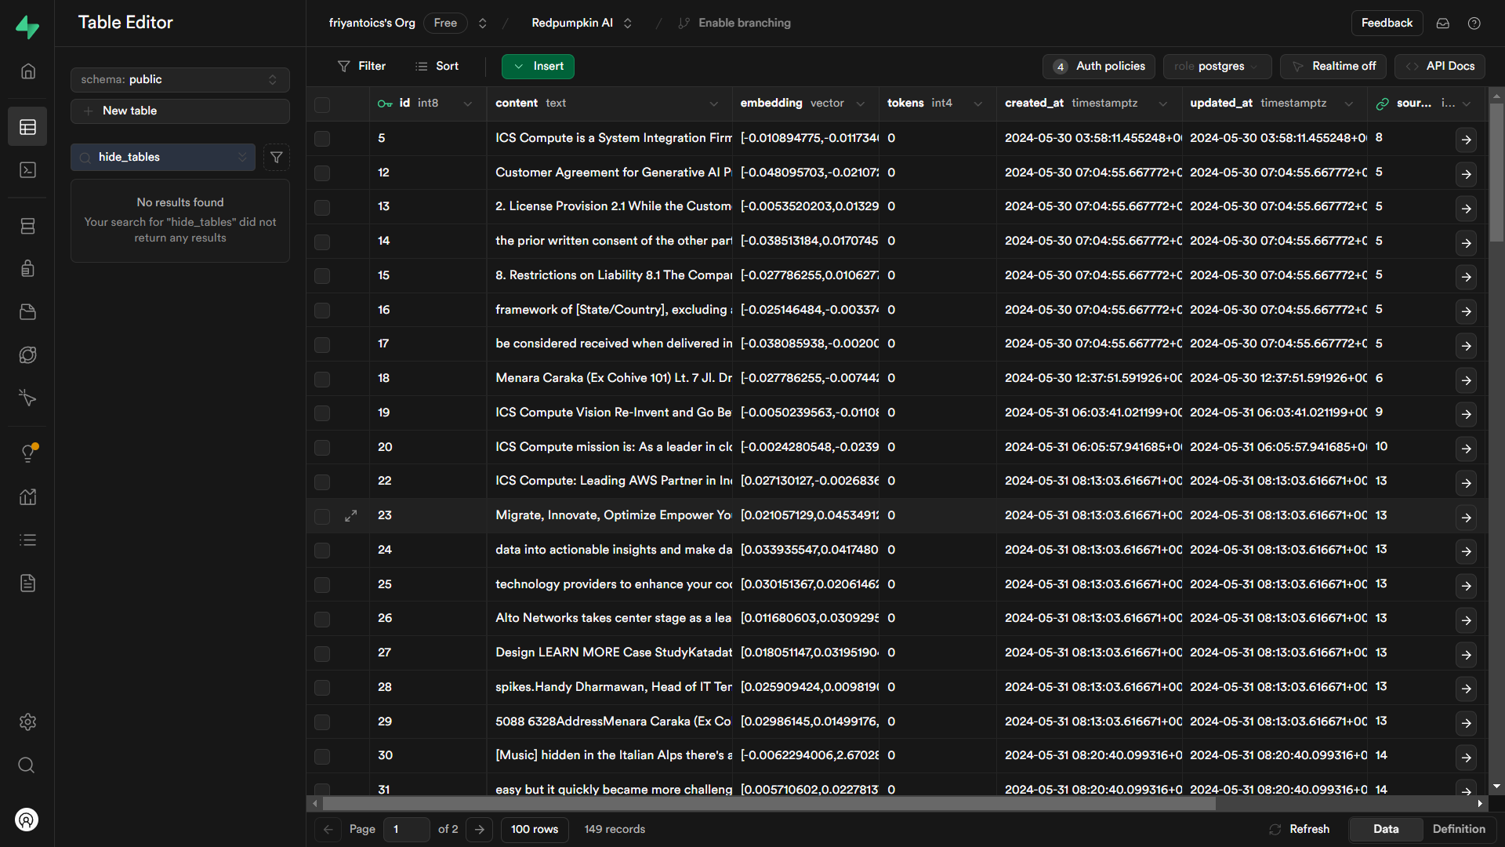Open the Filter menu
The image size is (1505, 847).
(x=361, y=67)
